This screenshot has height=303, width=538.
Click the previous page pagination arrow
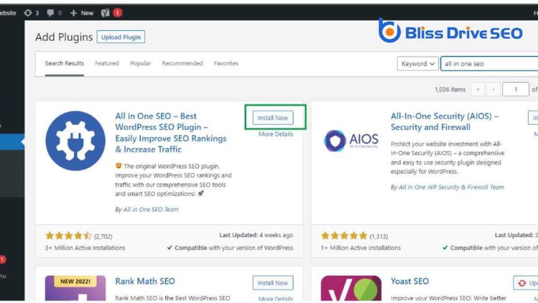coord(493,89)
